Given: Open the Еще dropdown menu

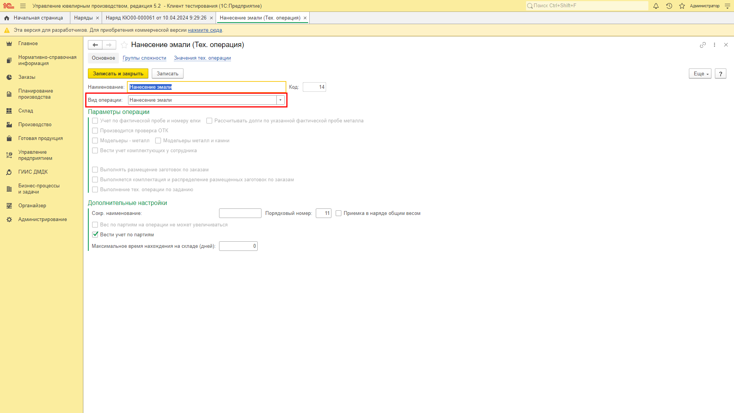Looking at the screenshot, I should coord(700,74).
